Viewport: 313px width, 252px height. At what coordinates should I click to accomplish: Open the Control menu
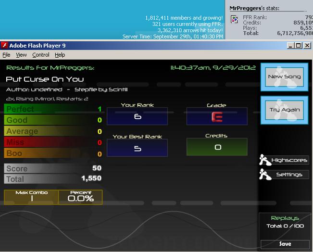pos(41,55)
